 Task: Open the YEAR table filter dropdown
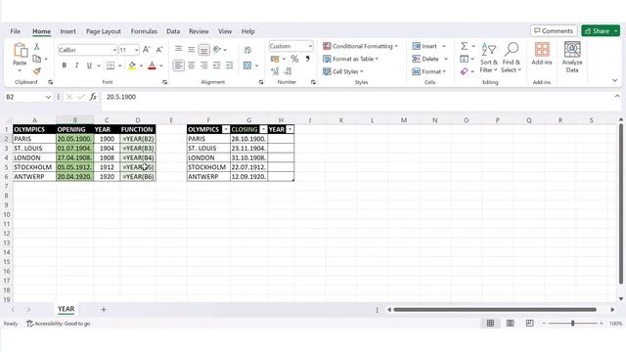click(290, 130)
